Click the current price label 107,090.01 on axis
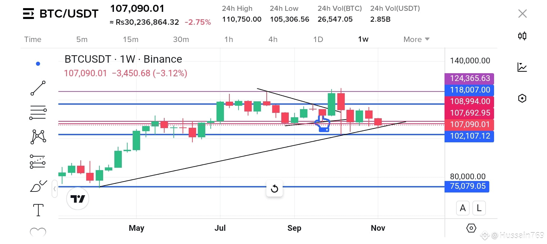 469,124
